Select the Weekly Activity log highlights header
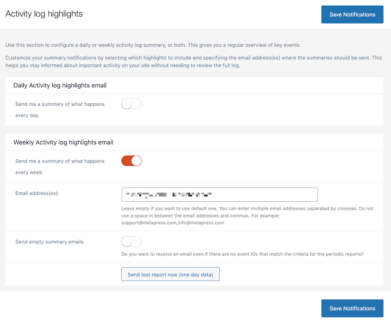The width and height of the screenshot is (391, 325). pos(63,142)
